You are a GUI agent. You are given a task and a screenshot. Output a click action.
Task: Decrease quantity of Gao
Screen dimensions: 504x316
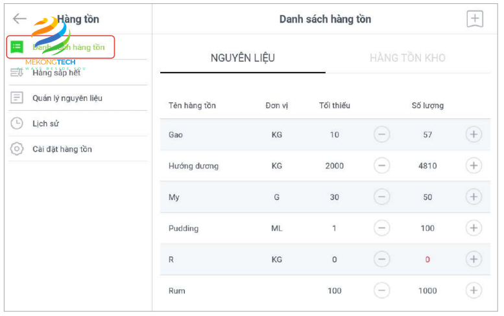click(x=382, y=135)
